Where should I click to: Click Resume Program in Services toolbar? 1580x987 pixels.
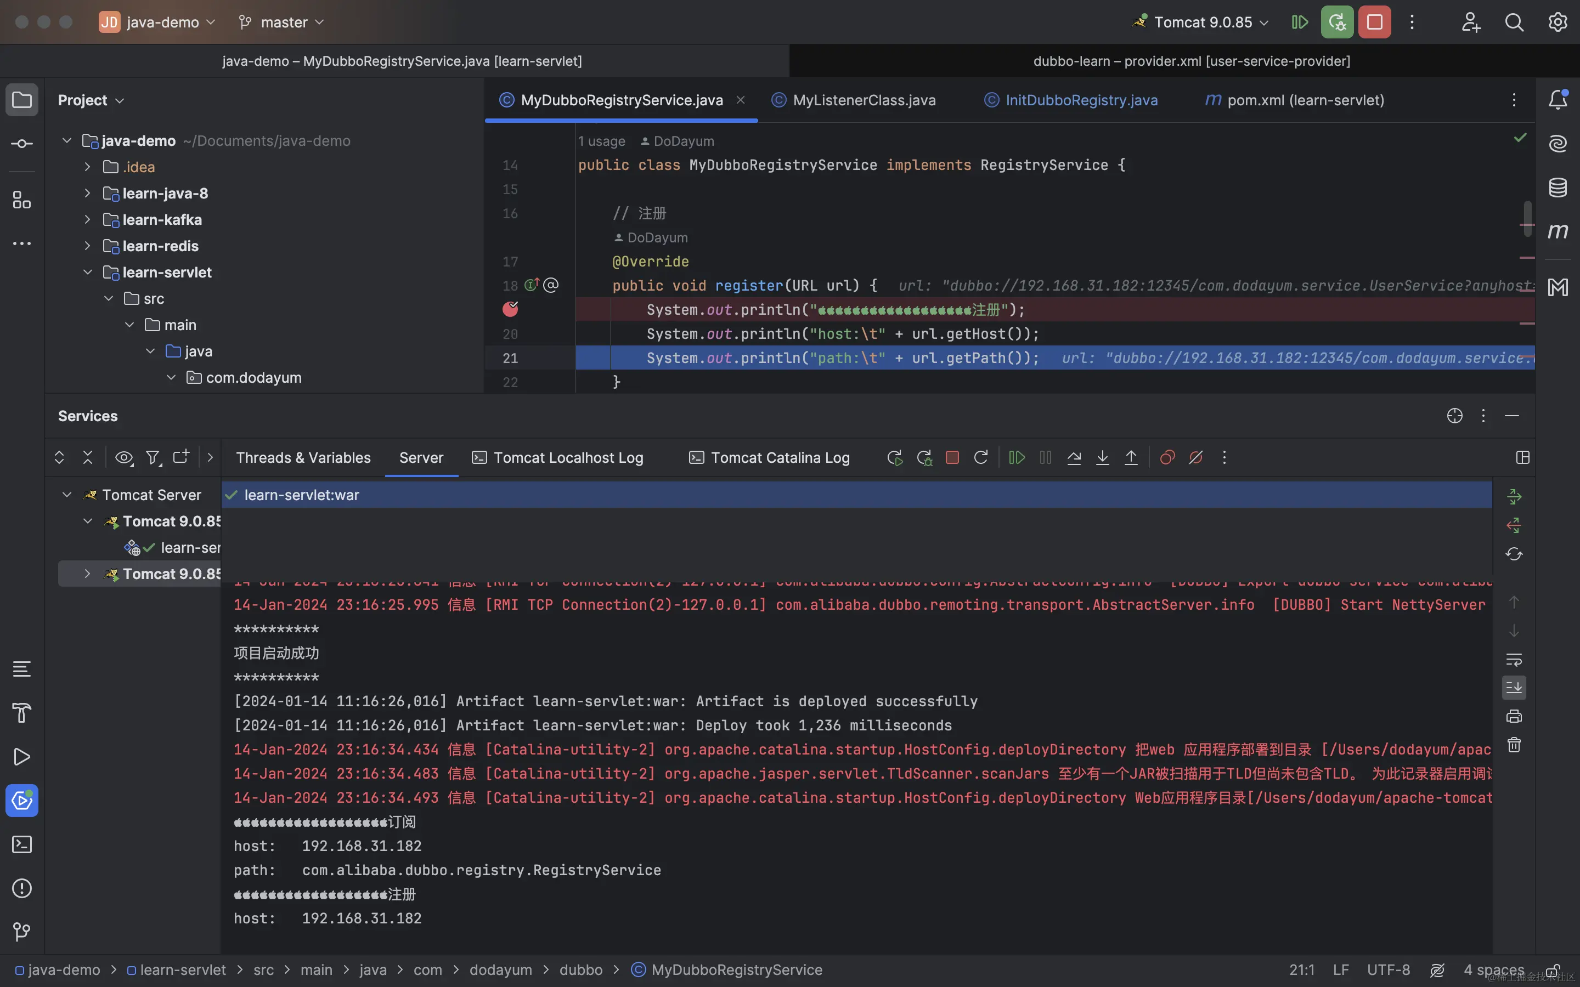[1017, 458]
